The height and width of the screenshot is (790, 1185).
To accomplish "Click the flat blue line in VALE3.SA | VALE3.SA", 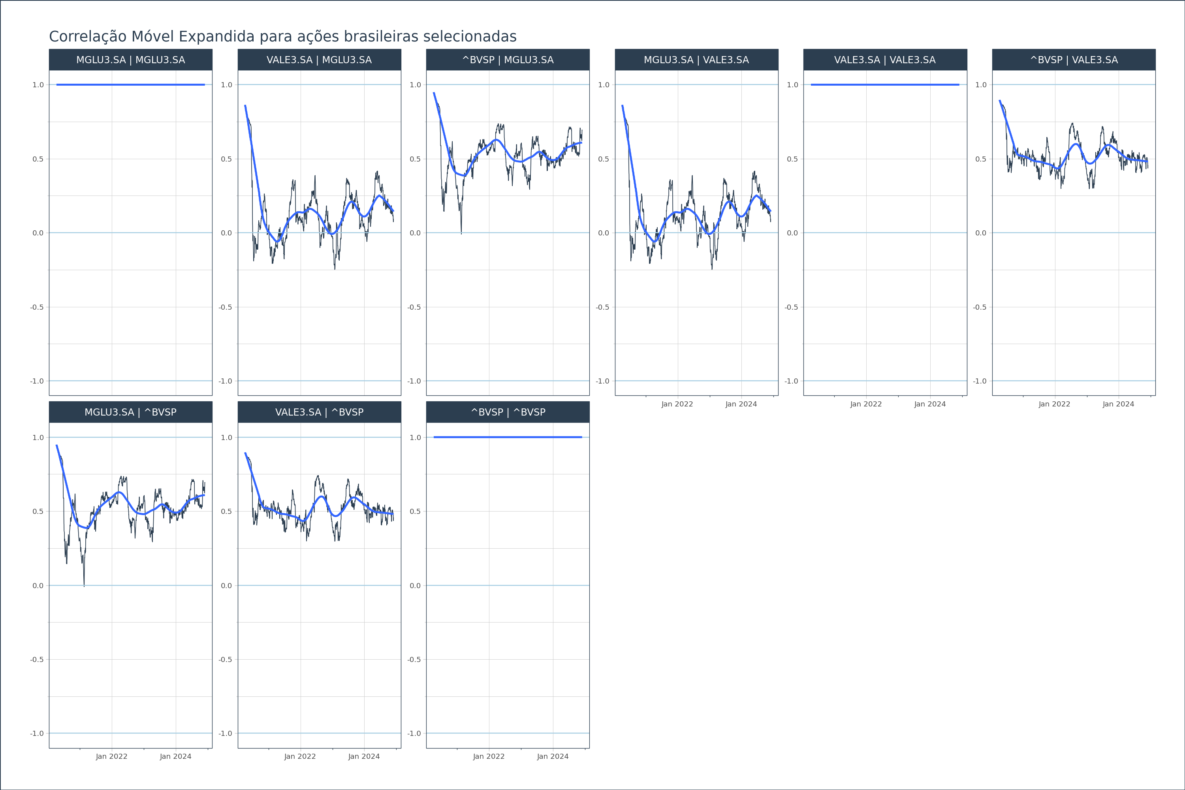I will coord(885,85).
